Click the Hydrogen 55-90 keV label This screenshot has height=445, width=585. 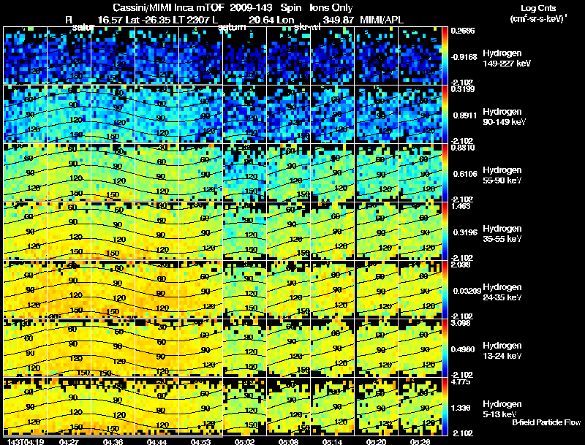point(502,175)
